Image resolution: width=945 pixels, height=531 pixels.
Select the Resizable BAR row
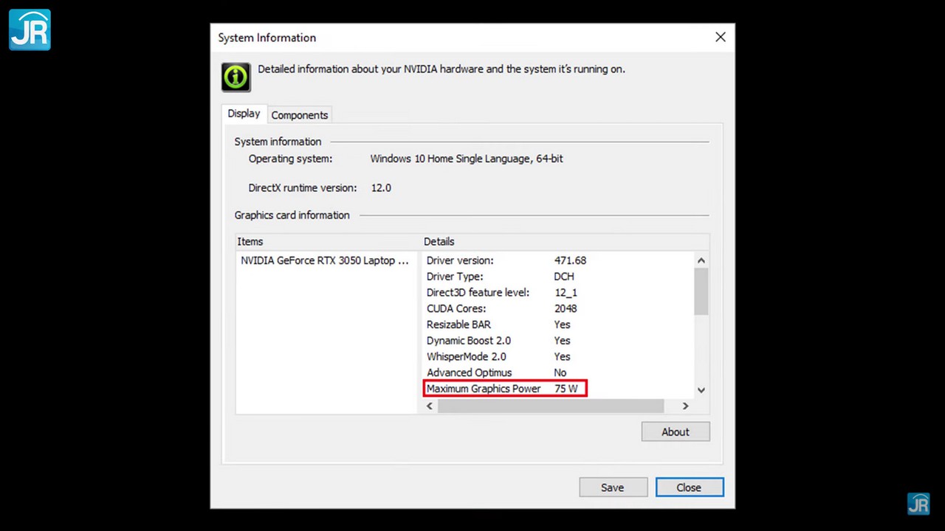coord(559,324)
